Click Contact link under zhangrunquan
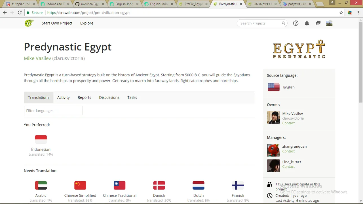Screen dimensions: 363x204 tap(288, 151)
